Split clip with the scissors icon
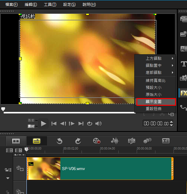 162,114
